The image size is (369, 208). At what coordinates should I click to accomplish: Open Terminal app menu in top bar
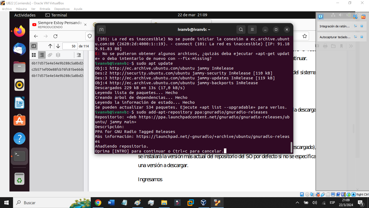[56, 15]
